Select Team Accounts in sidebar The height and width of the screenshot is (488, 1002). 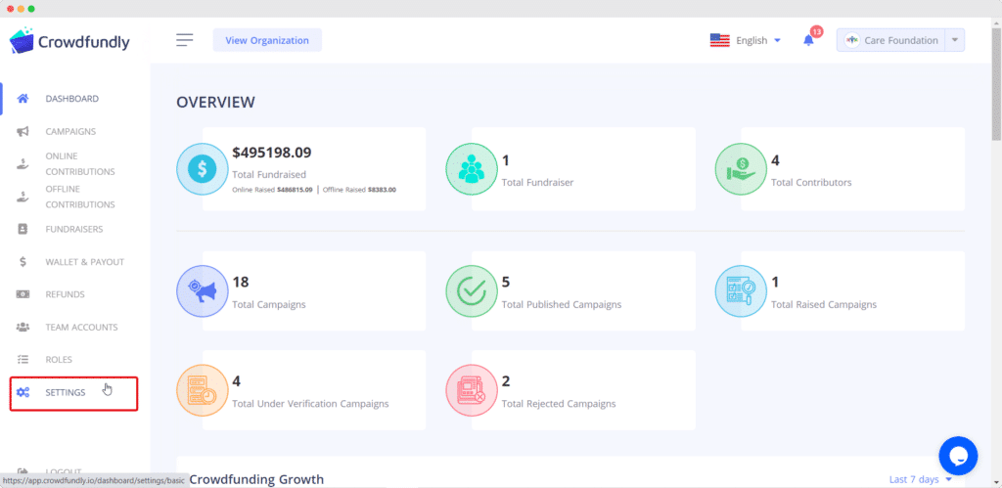coord(81,327)
